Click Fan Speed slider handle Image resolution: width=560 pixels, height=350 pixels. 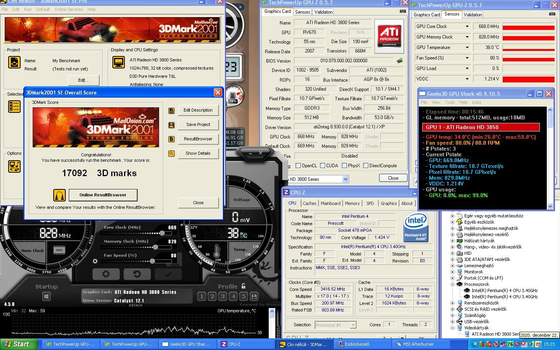tap(152, 261)
